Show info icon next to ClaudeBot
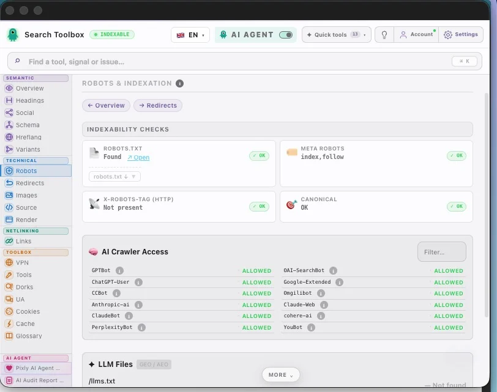The width and height of the screenshot is (497, 392). [129, 316]
